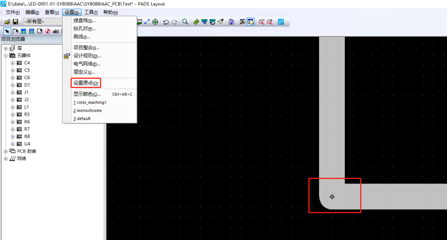This screenshot has width=447, height=240.
Task: Open the layer selection combo box
Action: 41,22
